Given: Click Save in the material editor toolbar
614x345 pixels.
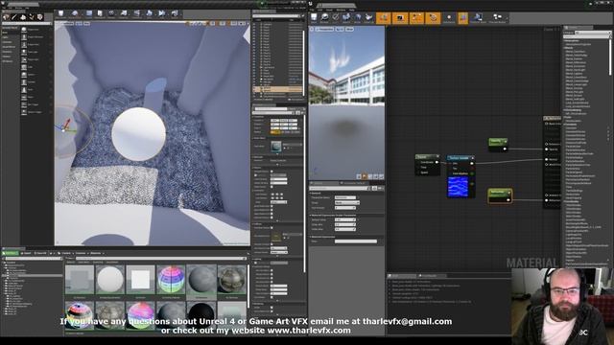Looking at the screenshot, I should pos(314,18).
